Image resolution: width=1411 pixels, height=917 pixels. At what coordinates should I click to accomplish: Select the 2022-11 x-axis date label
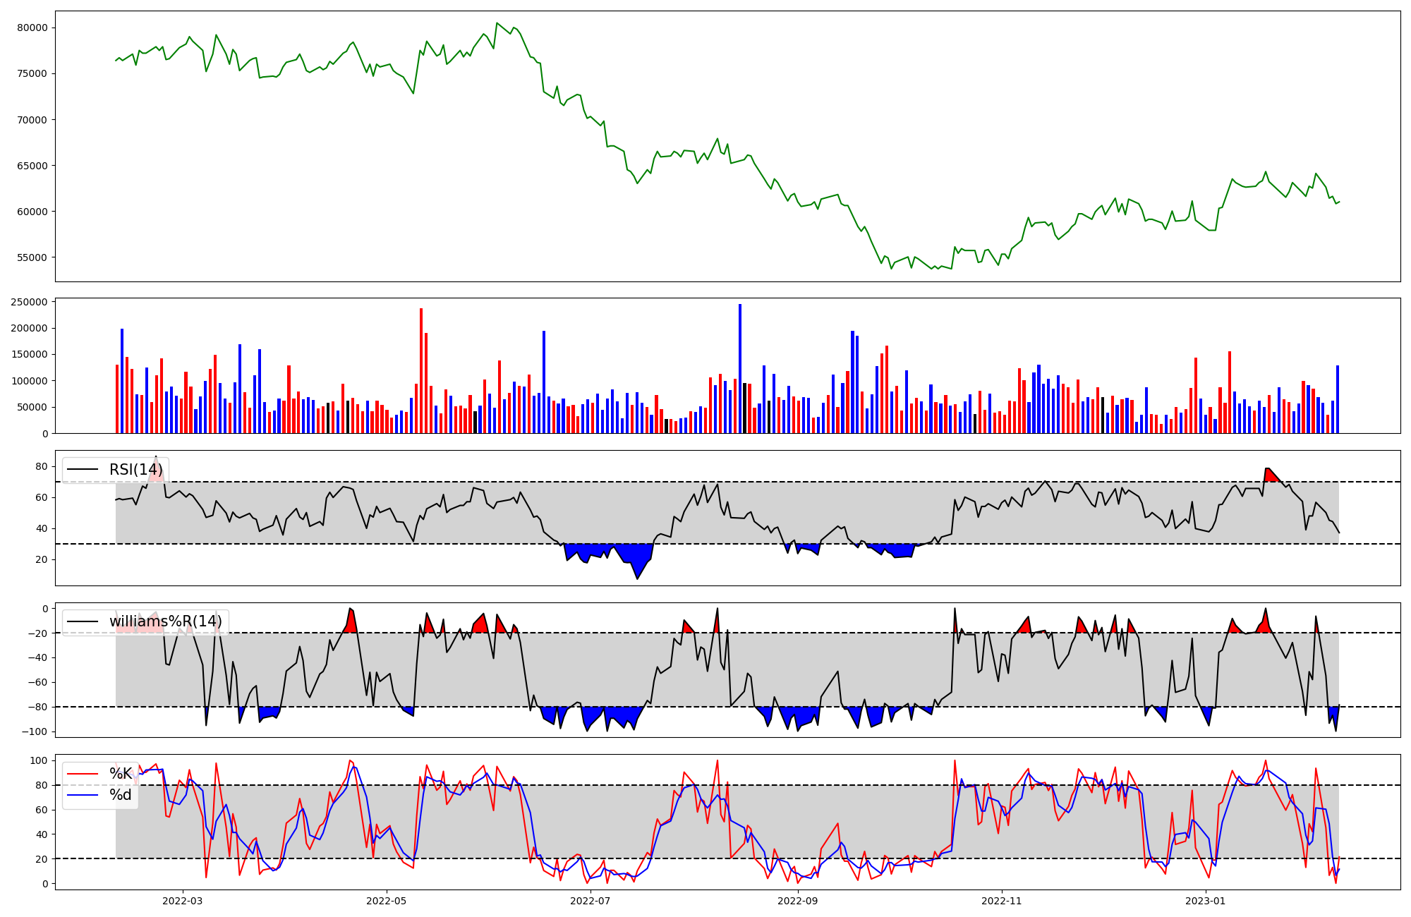(x=1001, y=900)
